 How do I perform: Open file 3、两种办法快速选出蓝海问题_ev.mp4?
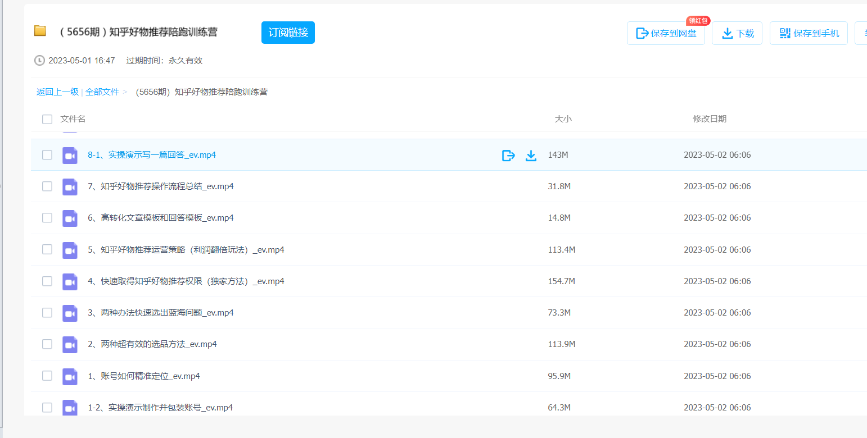pos(161,313)
